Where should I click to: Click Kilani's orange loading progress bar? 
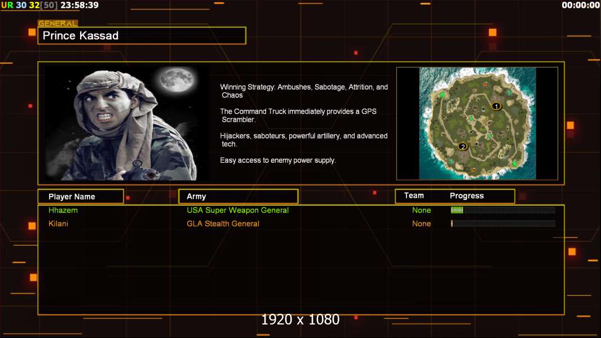(503, 223)
